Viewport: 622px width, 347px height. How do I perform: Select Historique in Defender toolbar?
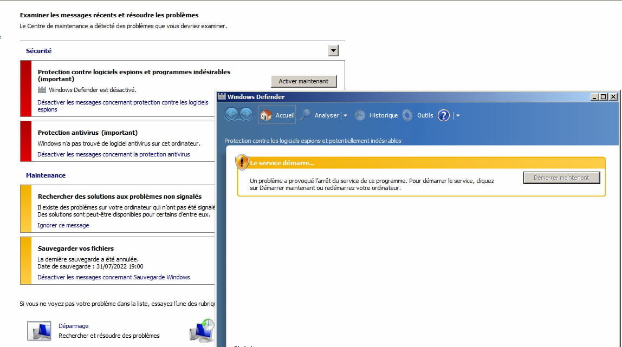click(x=383, y=115)
